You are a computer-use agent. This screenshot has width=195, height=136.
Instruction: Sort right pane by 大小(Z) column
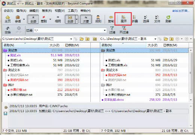pyautogui.click(x=154, y=45)
